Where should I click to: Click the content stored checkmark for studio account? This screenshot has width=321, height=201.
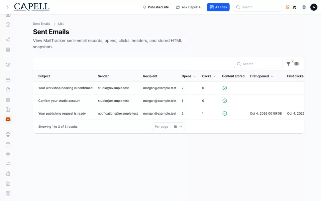tap(225, 101)
